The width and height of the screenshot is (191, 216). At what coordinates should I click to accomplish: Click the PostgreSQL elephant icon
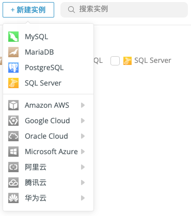(x=13, y=68)
